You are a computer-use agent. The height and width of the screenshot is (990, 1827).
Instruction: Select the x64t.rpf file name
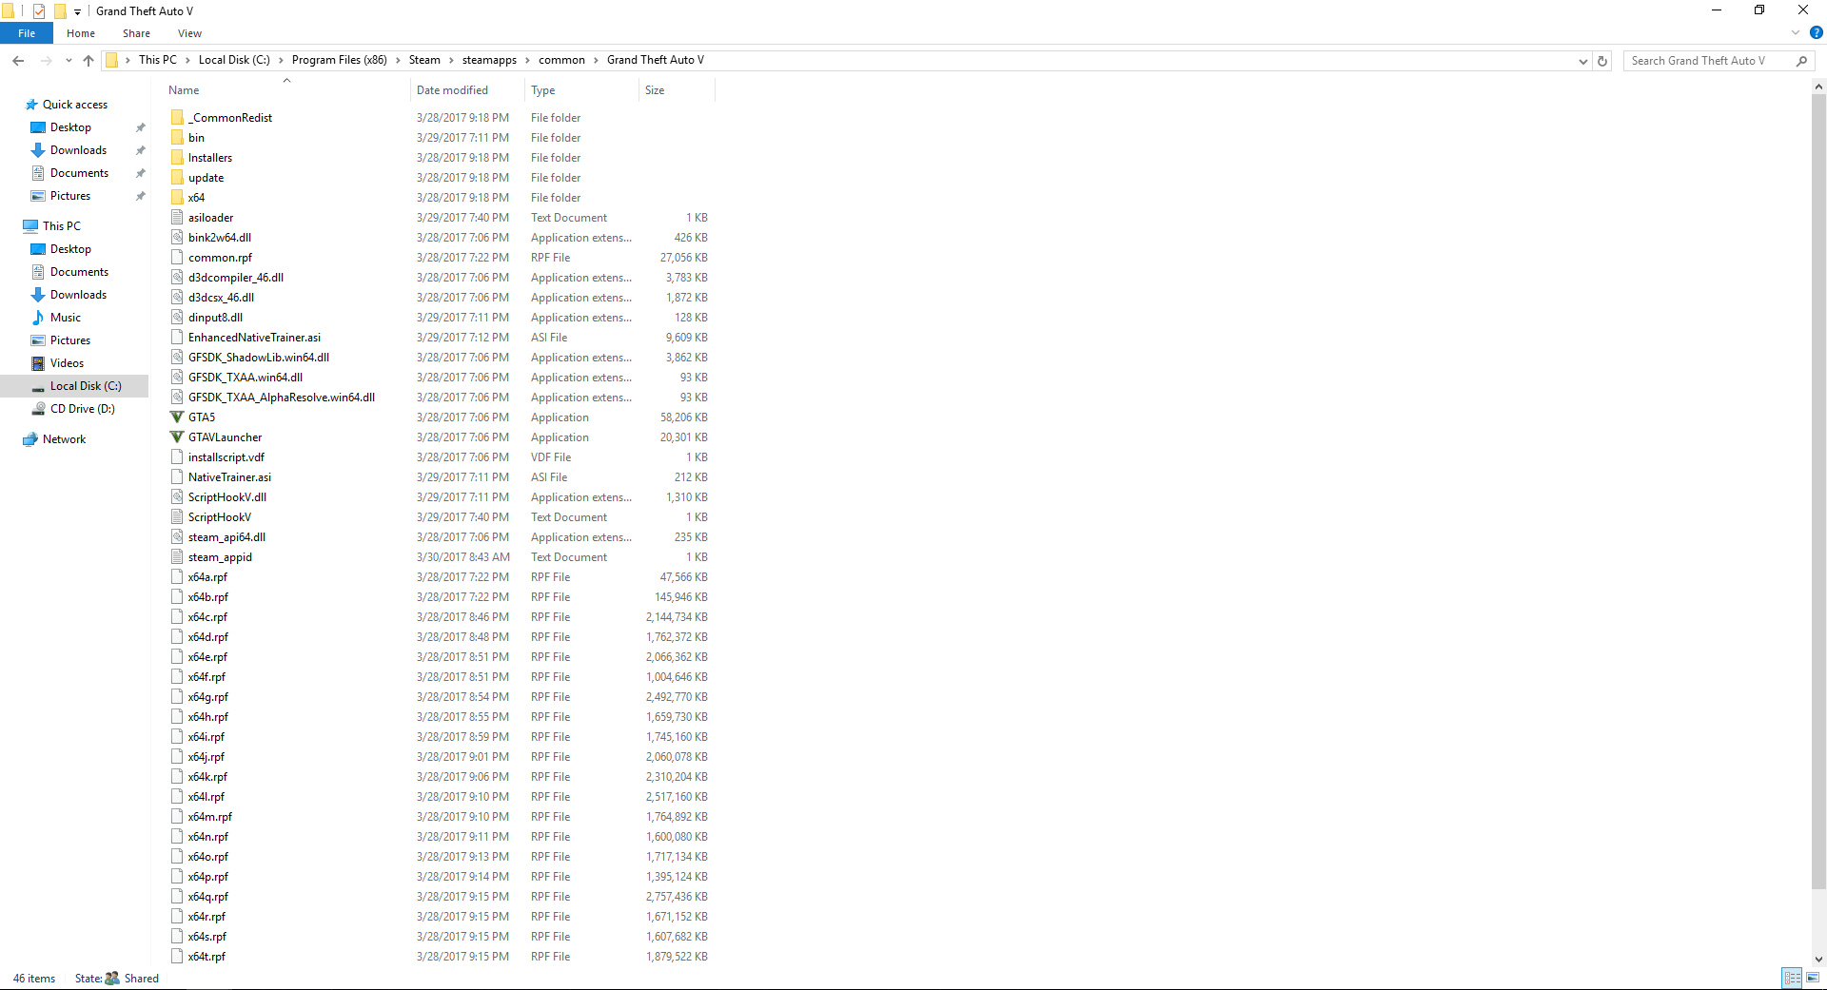[x=206, y=957]
